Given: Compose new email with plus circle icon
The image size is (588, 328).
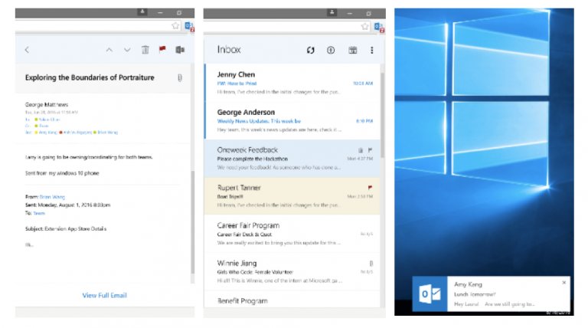Looking at the screenshot, I should [x=331, y=50].
